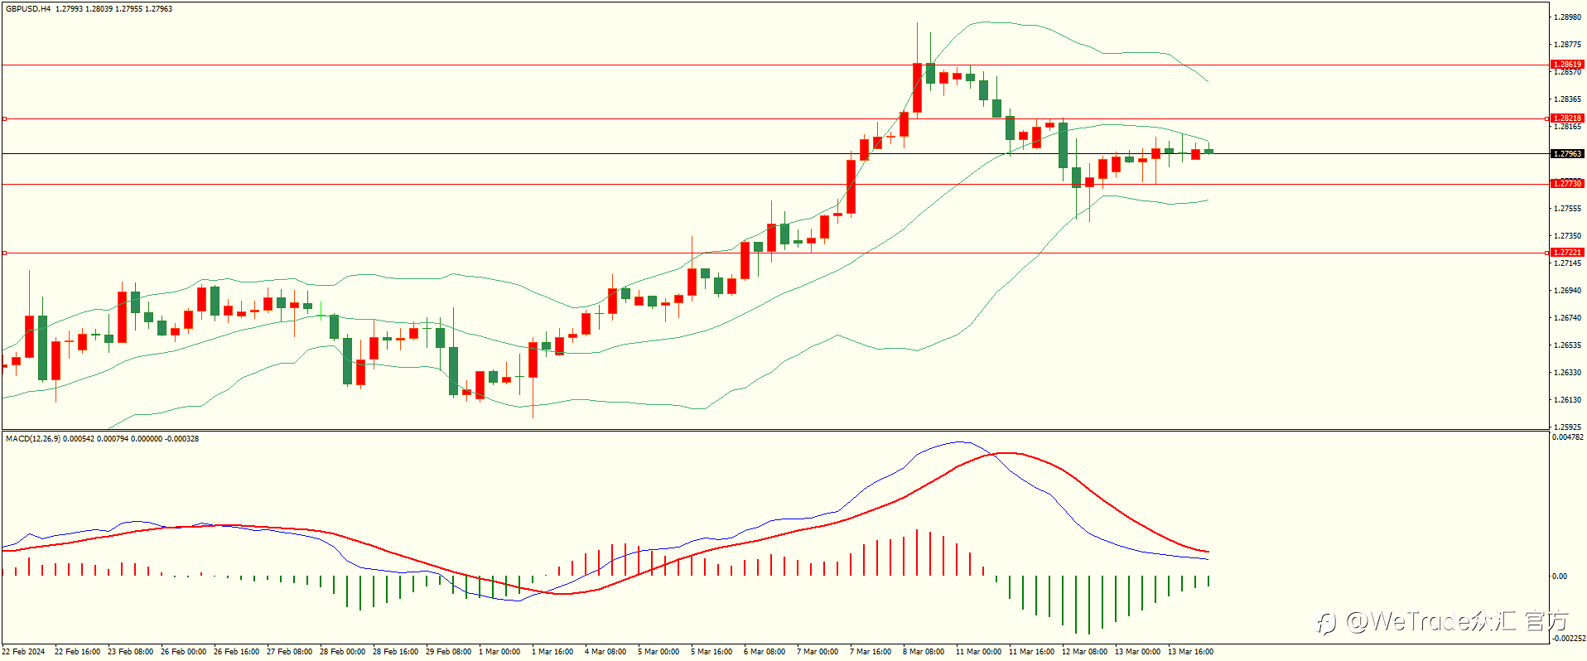This screenshot has height=661, width=1587.
Task: Click the red 1.28619 price tag
Action: pyautogui.click(x=1567, y=65)
